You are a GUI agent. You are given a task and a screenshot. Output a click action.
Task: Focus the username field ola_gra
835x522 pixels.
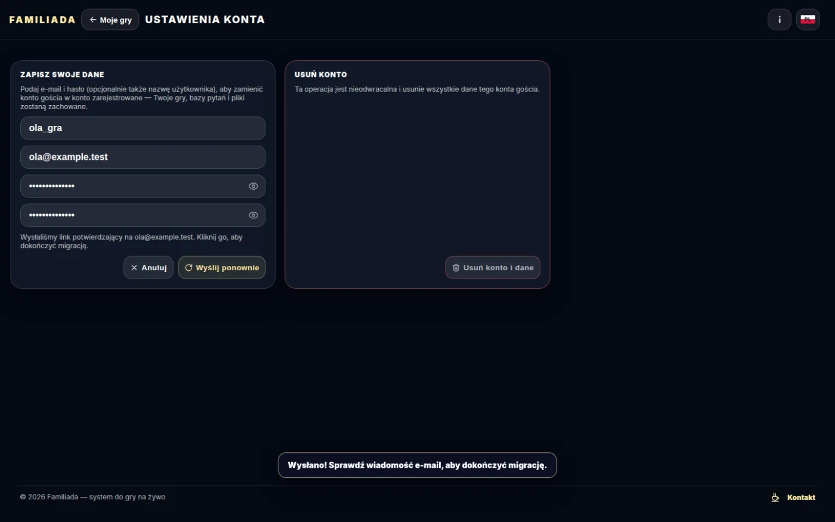(143, 128)
